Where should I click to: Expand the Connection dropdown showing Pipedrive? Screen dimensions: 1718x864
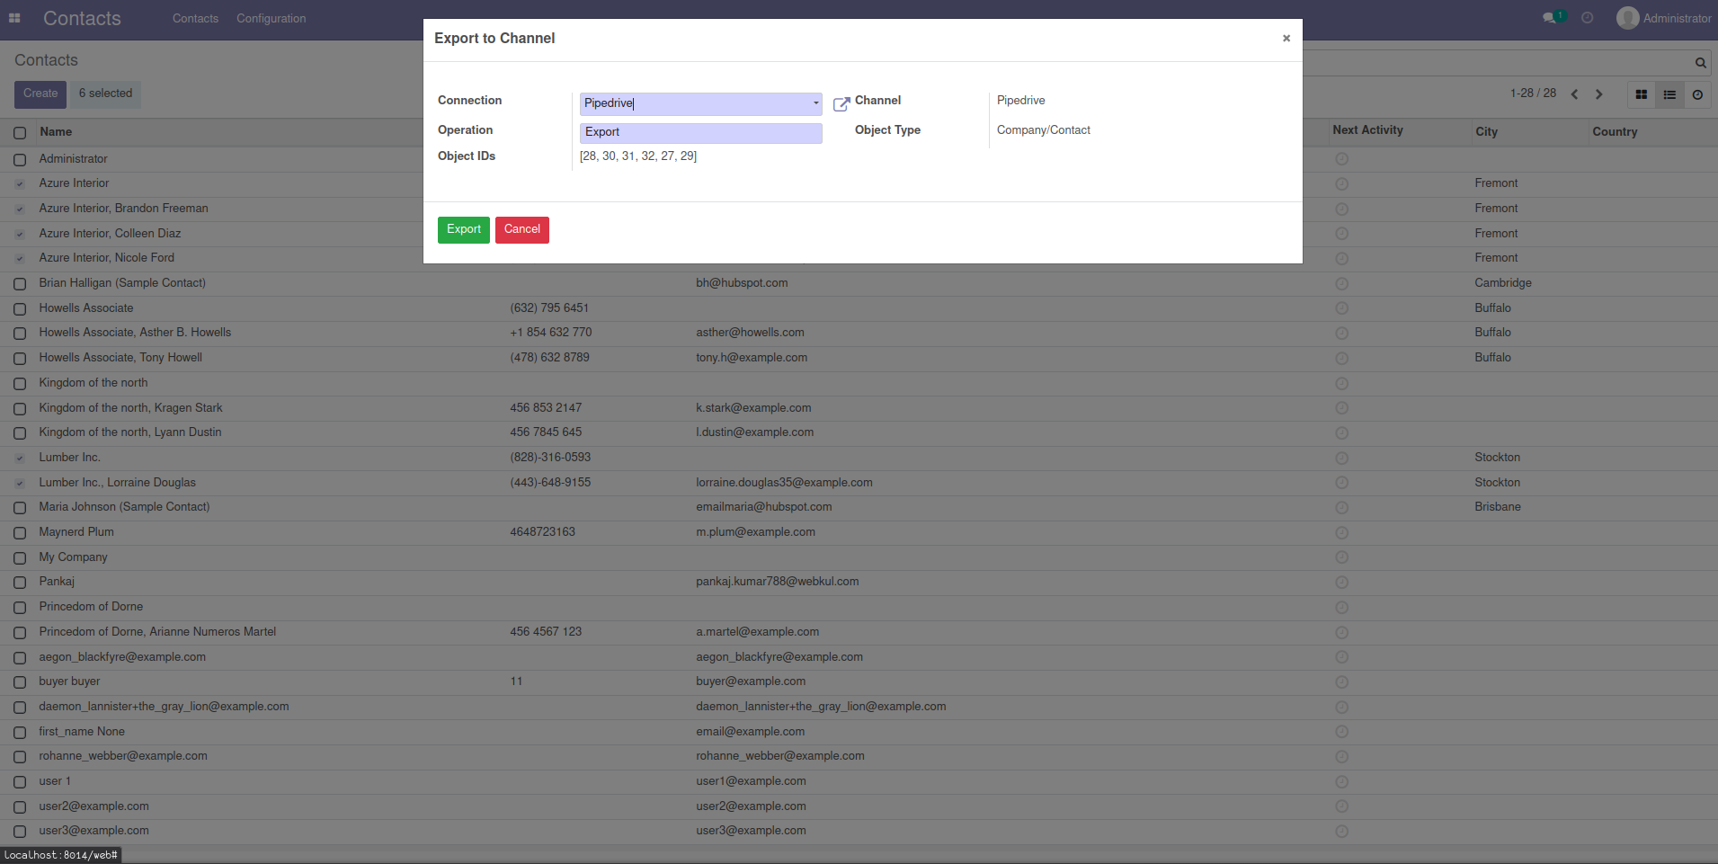[x=700, y=103]
